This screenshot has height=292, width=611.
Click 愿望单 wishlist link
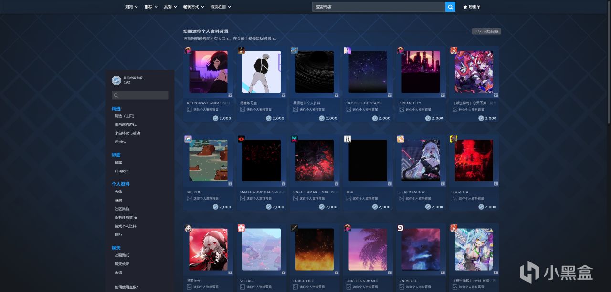click(x=474, y=7)
